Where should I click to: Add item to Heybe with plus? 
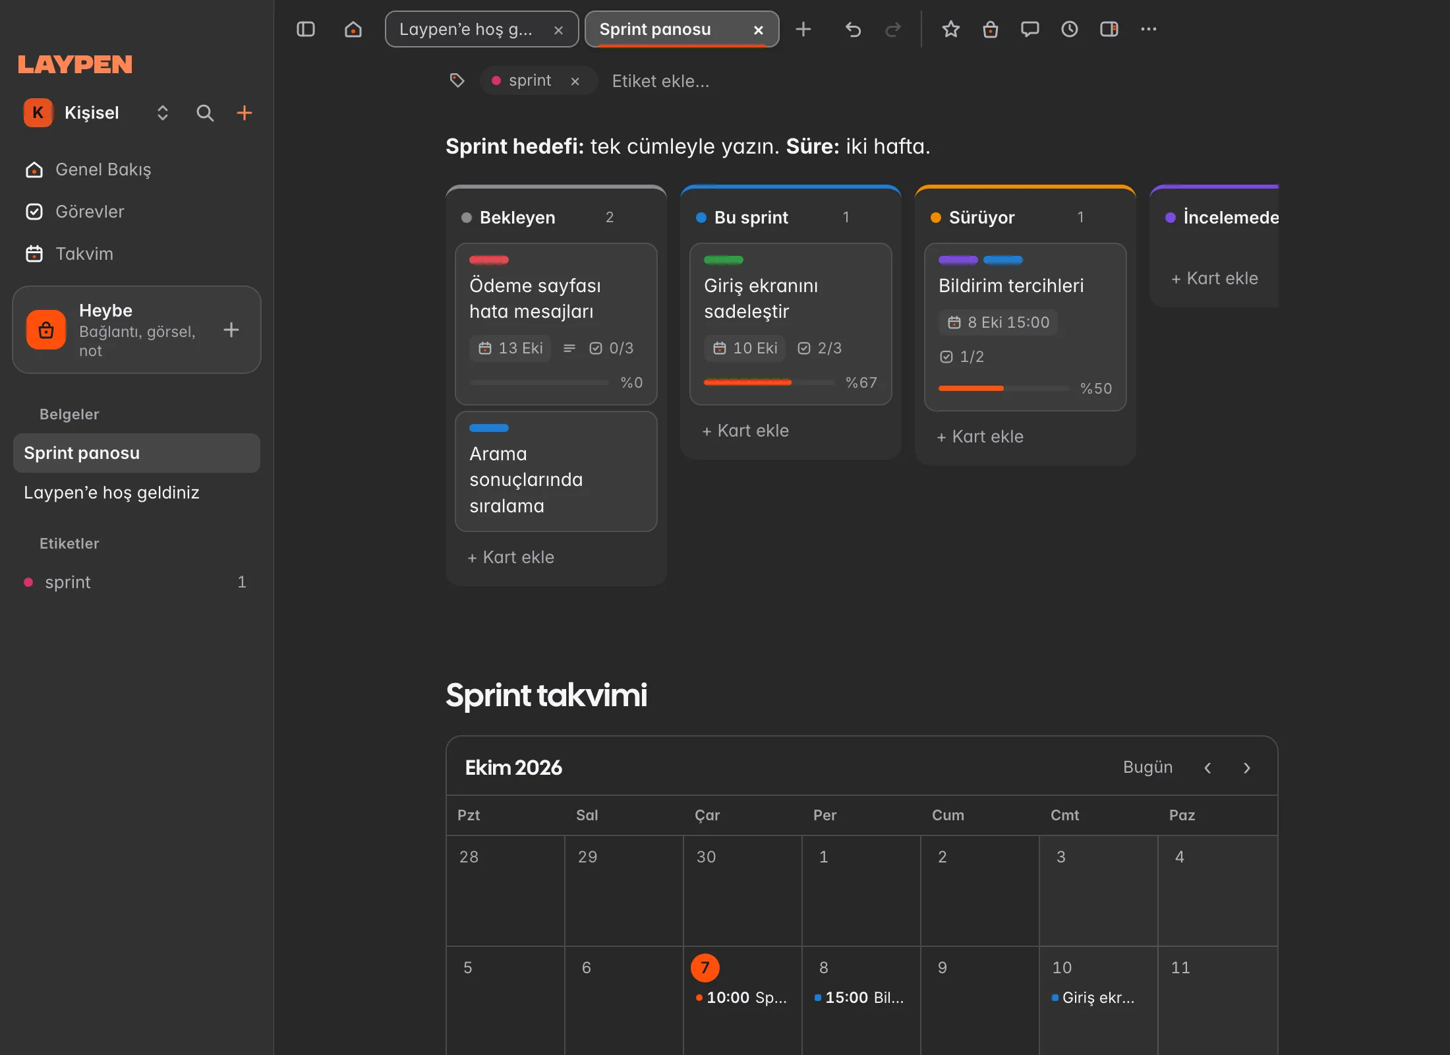point(231,330)
